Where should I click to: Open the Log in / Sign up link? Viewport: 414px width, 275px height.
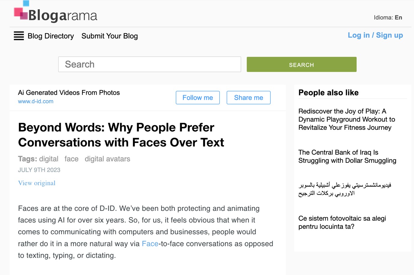[x=375, y=35]
